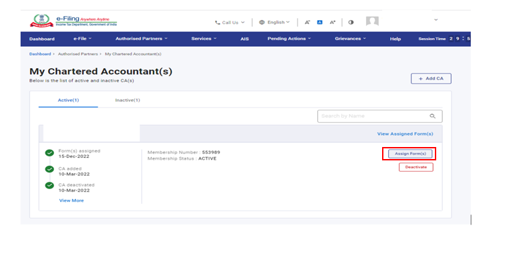This screenshot has width=509, height=278.
Task: Open the View Assigned Form(s) link
Action: point(405,134)
